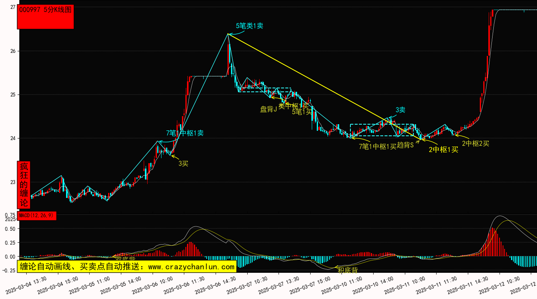Click the 疯狂的缠论 vertical red label
537x299 pixels.
tap(24, 185)
